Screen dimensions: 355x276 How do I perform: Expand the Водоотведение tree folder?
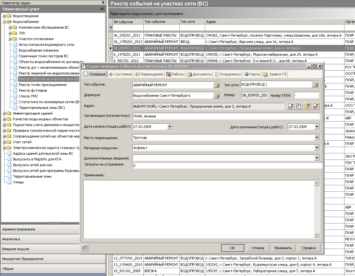4,16
